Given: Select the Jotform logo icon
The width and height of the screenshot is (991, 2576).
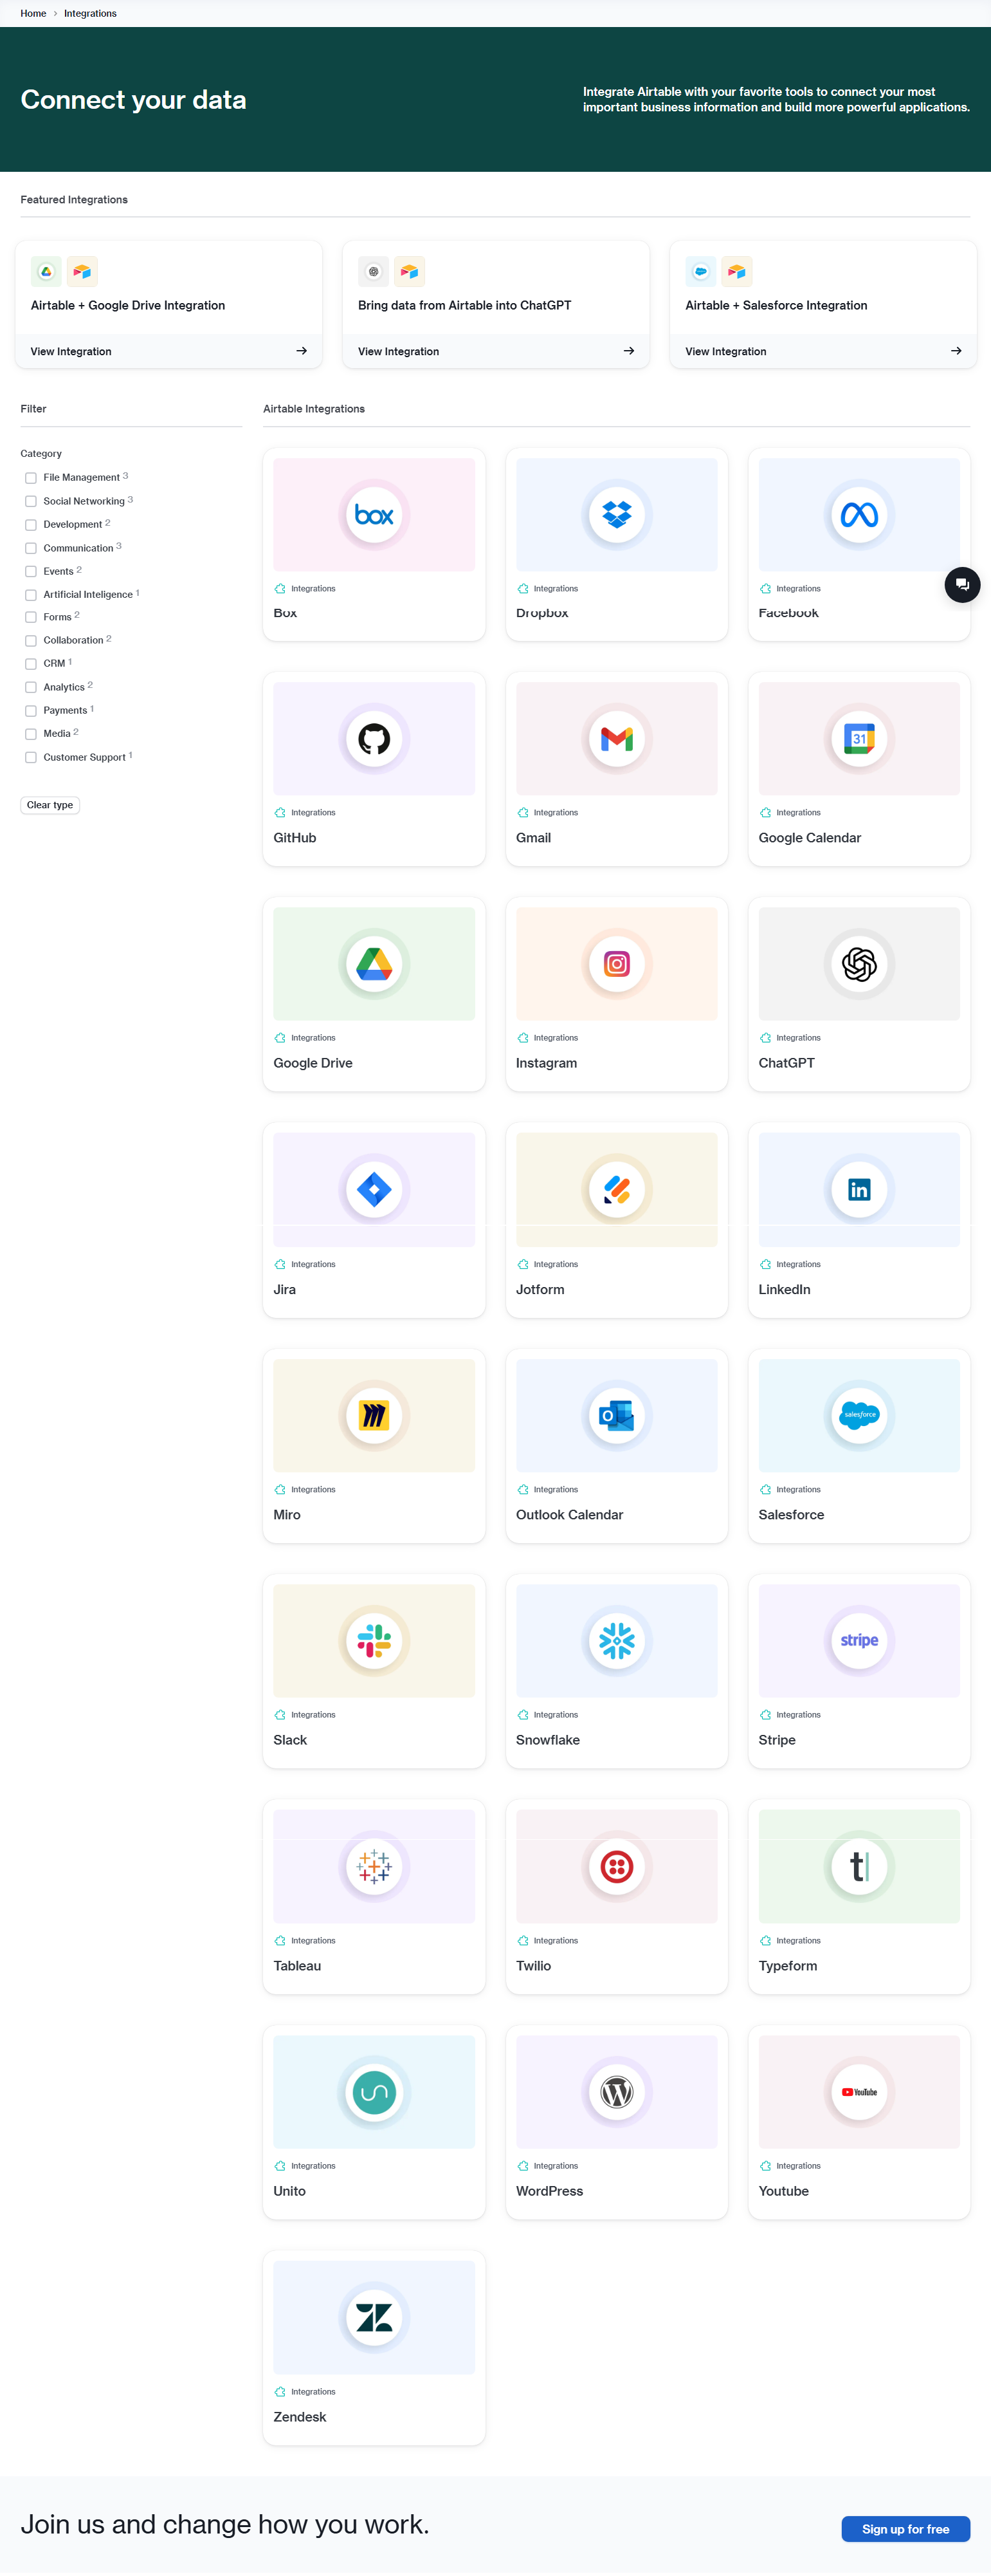Looking at the screenshot, I should click(616, 1190).
